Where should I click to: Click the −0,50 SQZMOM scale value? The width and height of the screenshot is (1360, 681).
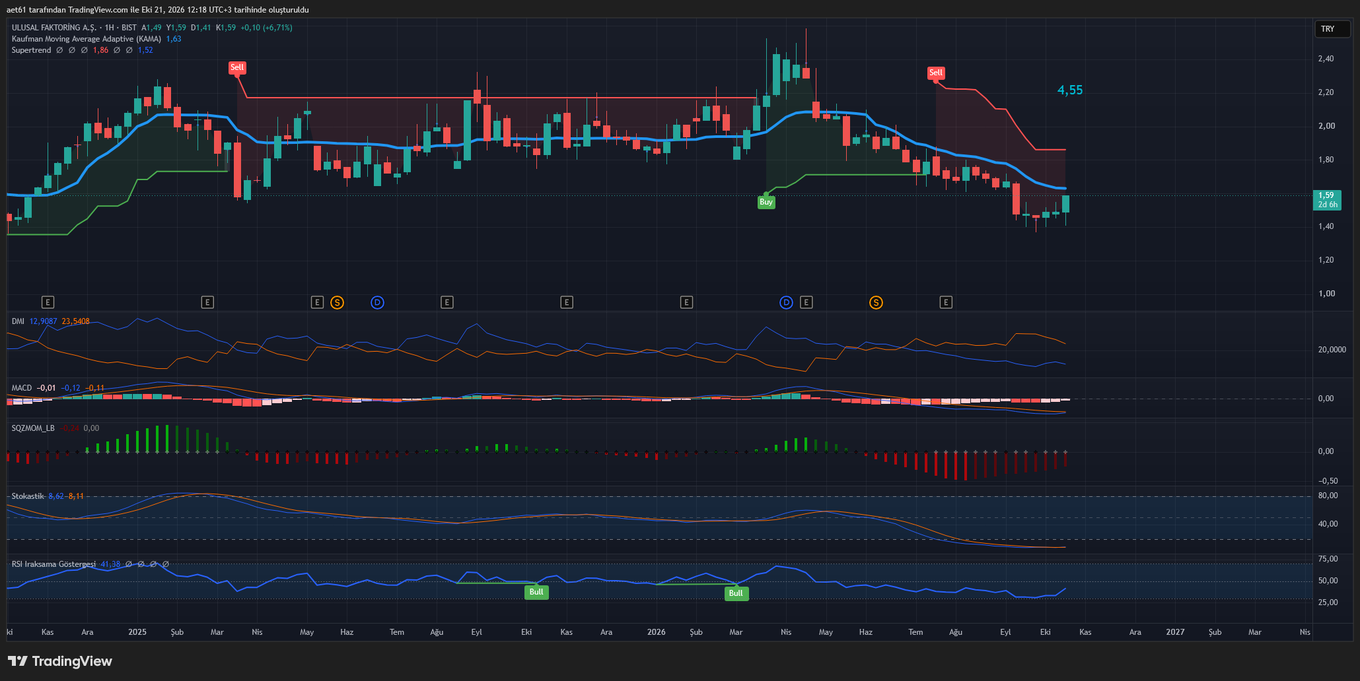[1327, 481]
